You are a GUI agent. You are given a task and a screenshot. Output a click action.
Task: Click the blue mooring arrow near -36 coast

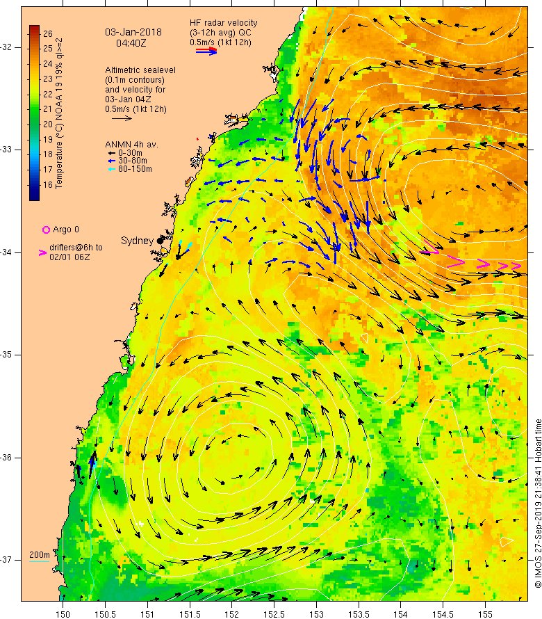point(92,465)
